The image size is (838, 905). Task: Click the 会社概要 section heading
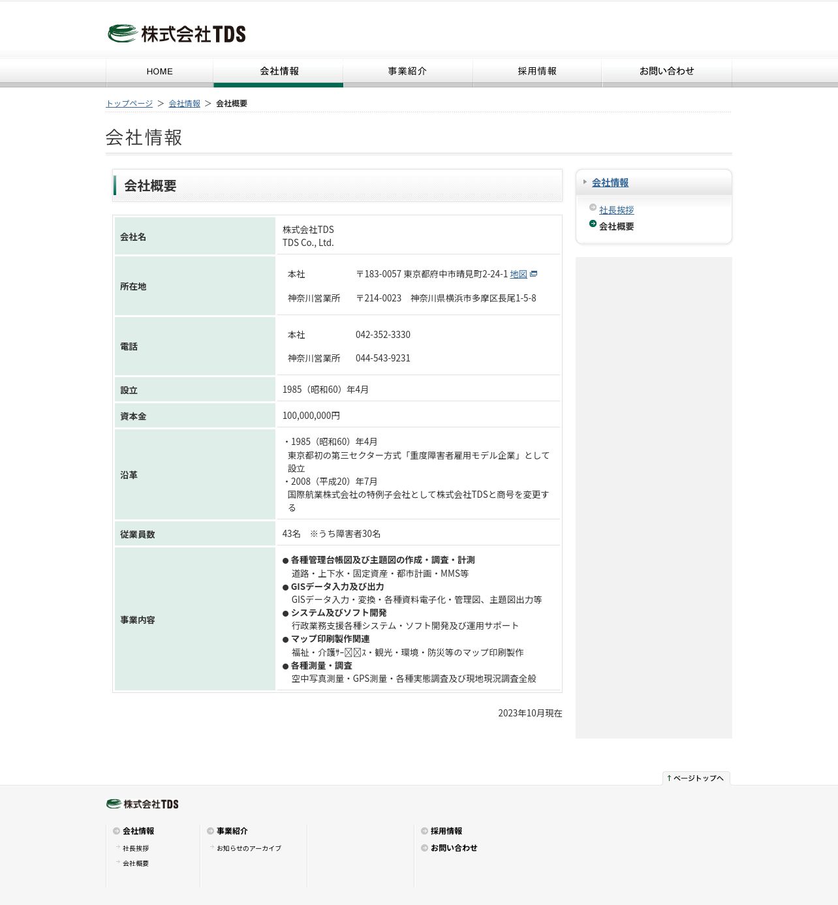(150, 186)
